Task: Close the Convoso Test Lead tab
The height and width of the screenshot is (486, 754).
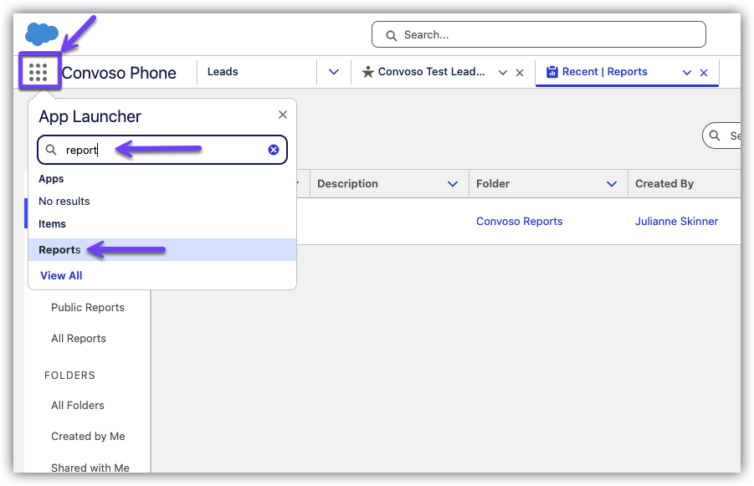Action: click(x=520, y=73)
